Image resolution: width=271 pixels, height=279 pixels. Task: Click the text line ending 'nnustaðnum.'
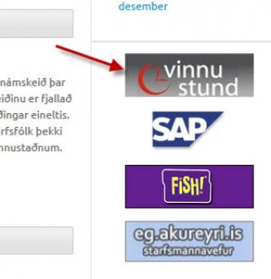point(31,148)
